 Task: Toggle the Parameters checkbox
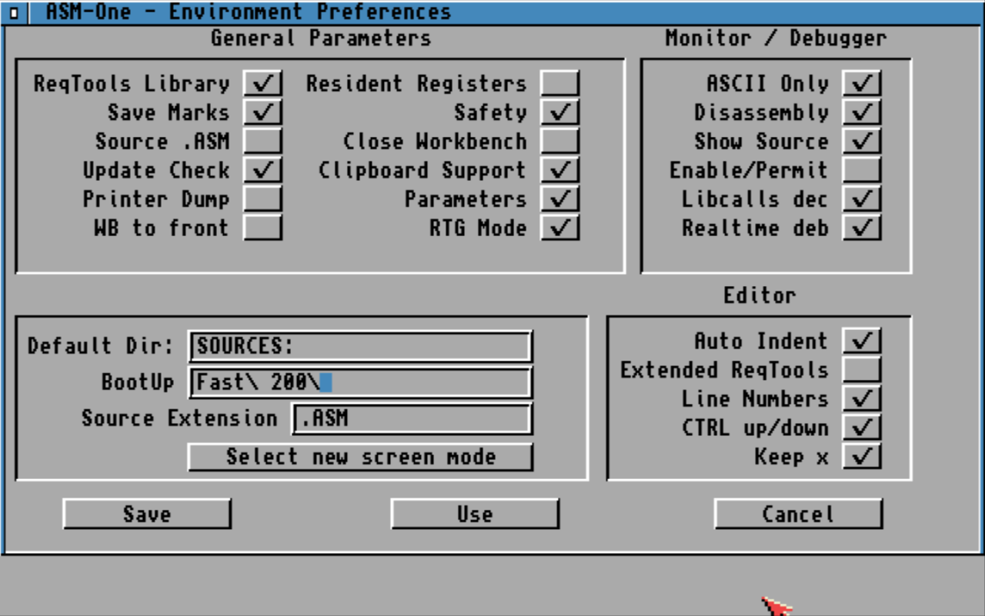pyautogui.click(x=559, y=199)
